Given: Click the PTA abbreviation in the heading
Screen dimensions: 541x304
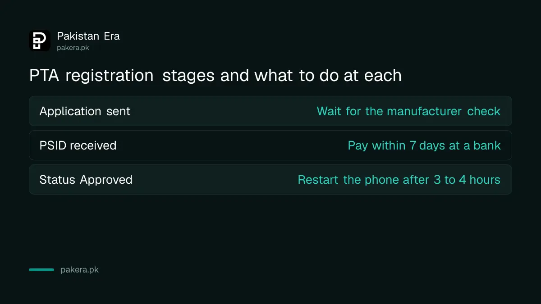Looking at the screenshot, I should tap(45, 76).
